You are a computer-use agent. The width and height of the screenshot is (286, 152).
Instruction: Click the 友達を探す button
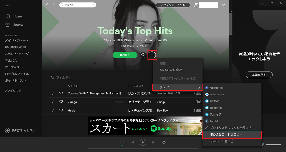coord(259,75)
